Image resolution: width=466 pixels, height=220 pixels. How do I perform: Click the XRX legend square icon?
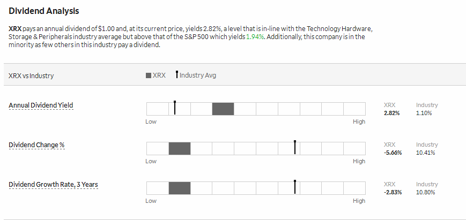149,75
